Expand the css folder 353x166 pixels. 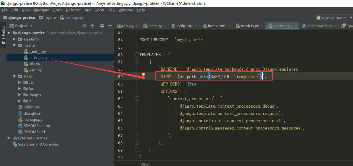point(20,82)
